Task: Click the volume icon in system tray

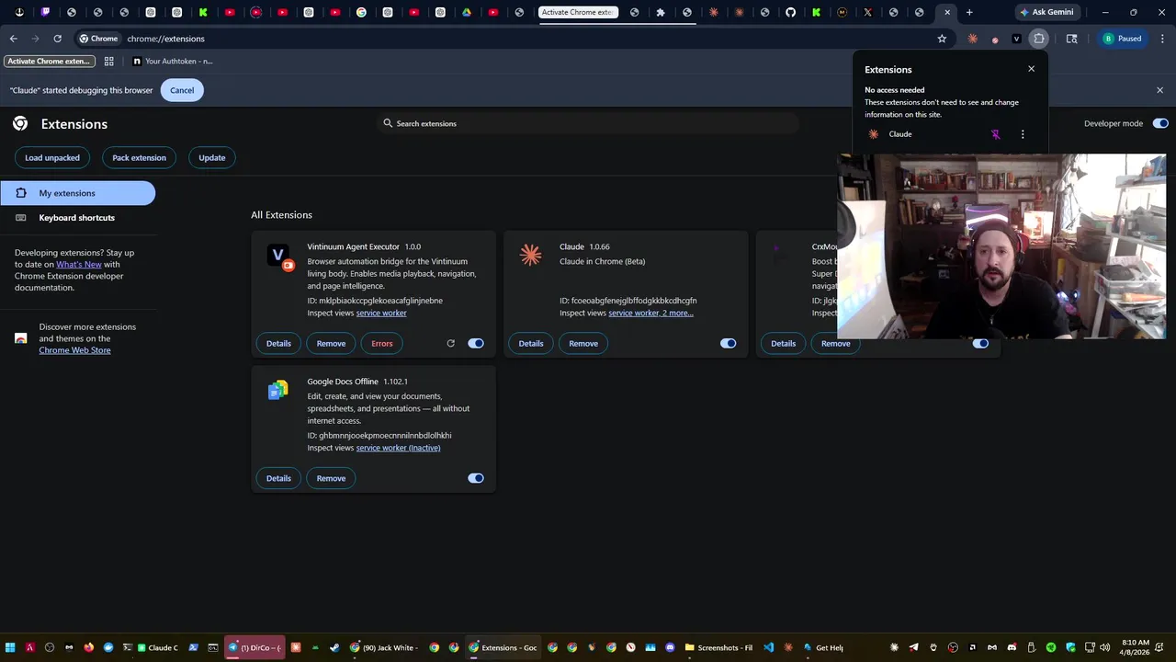Action: pyautogui.click(x=1103, y=647)
